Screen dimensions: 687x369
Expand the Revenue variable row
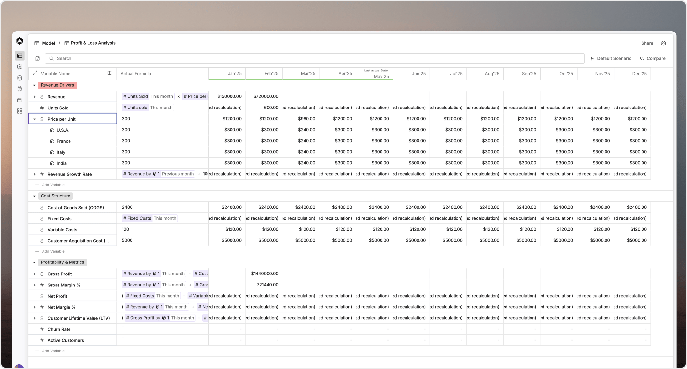tap(35, 97)
